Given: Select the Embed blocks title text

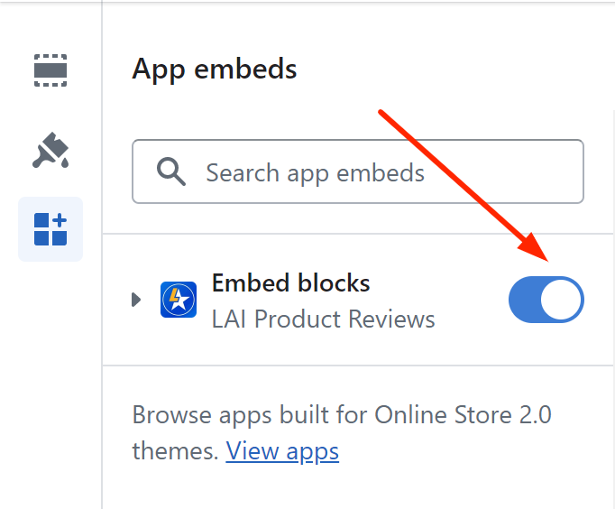Looking at the screenshot, I should pos(290,283).
